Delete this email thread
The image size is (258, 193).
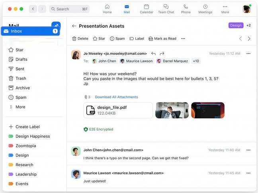click(x=80, y=39)
